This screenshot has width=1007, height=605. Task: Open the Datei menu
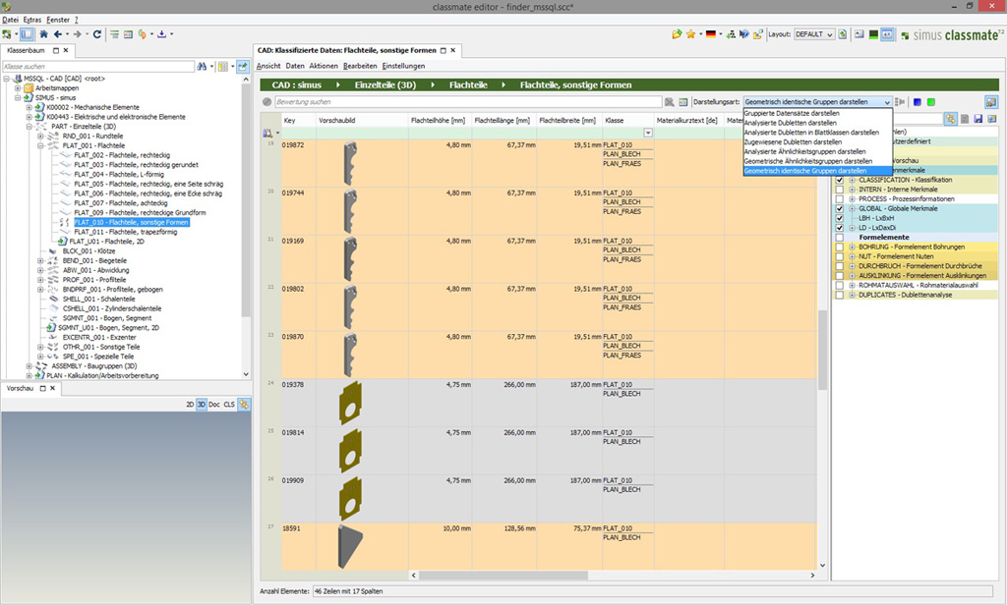point(10,20)
